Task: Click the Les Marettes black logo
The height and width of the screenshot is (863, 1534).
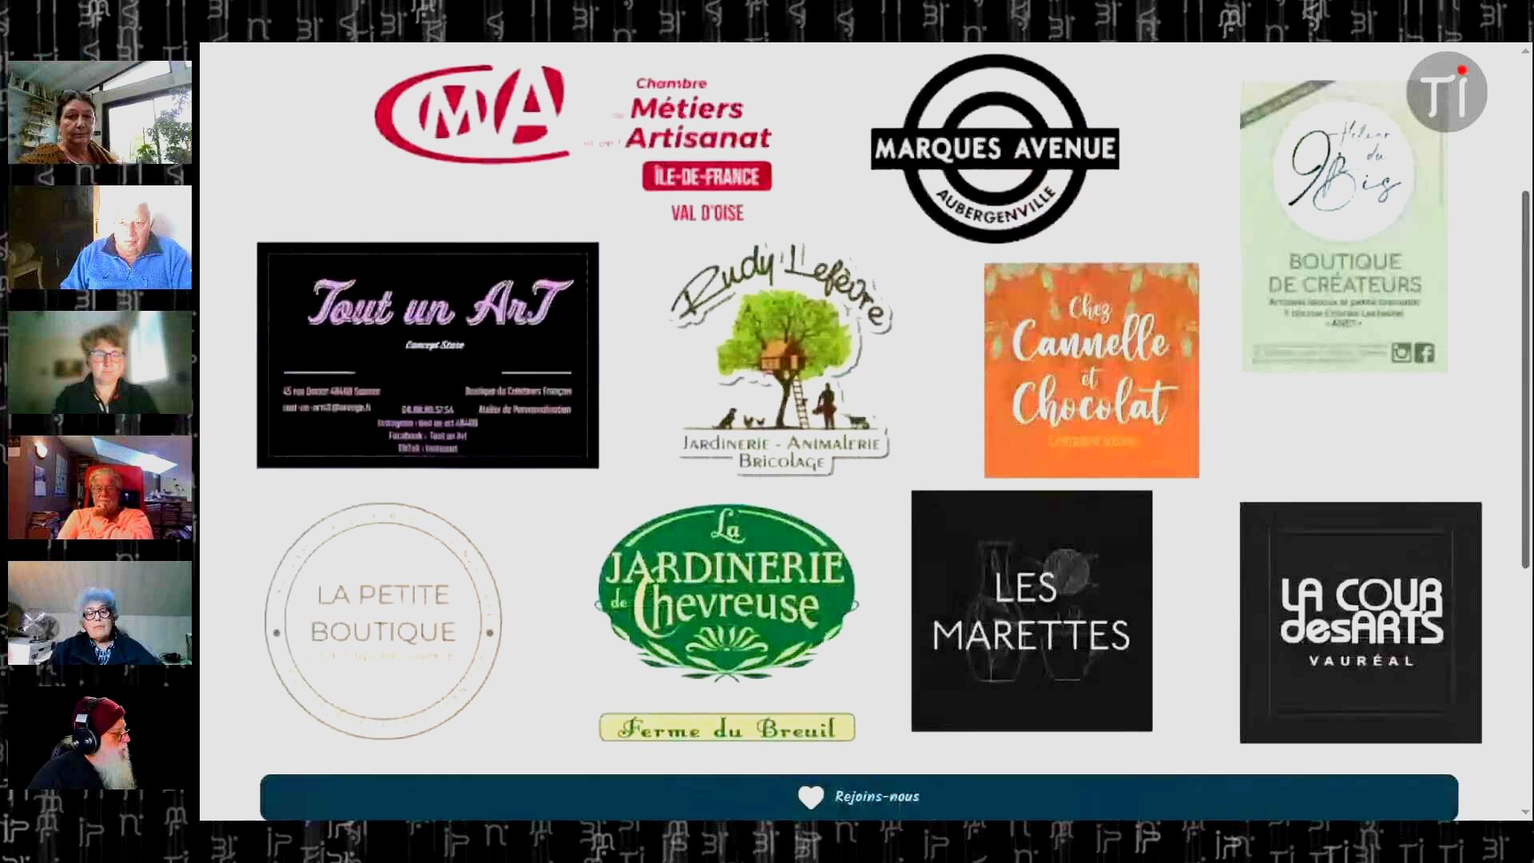Action: (x=1031, y=611)
